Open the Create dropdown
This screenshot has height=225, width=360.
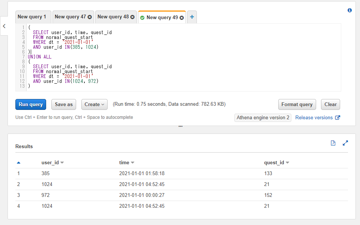coord(94,105)
